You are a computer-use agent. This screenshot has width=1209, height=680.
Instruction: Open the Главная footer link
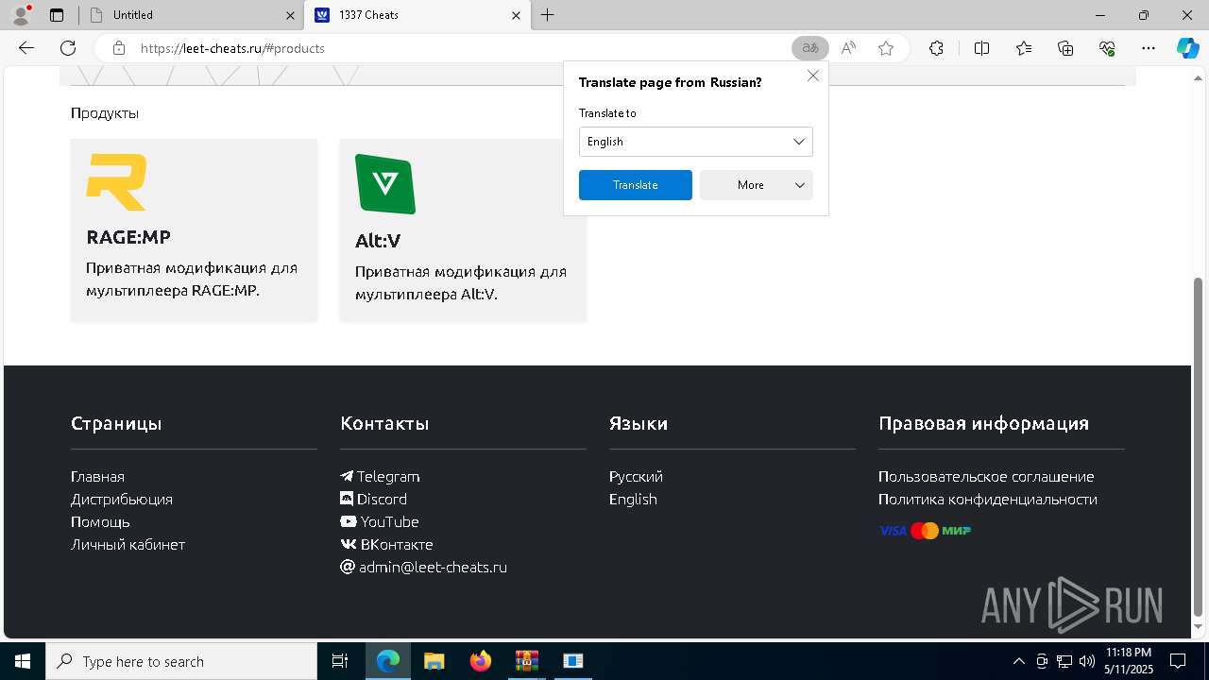click(x=97, y=476)
